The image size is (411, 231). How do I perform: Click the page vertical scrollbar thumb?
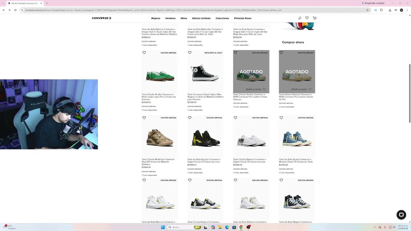[x=409, y=93]
